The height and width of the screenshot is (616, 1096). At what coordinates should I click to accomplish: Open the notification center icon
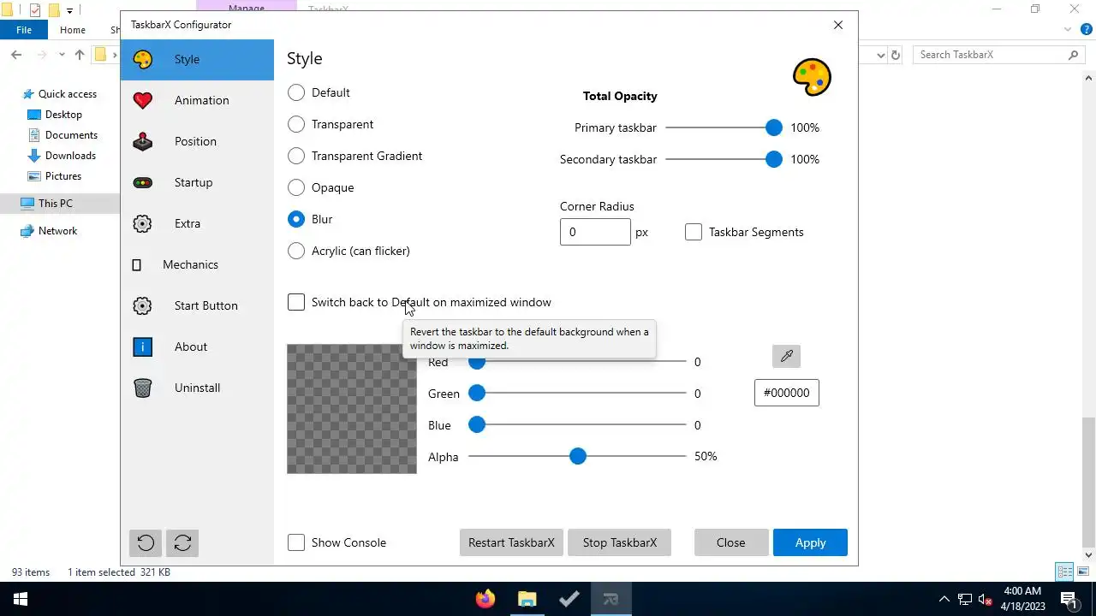coord(1069,599)
